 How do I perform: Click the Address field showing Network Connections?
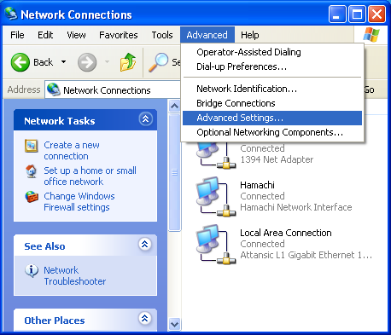(113, 90)
